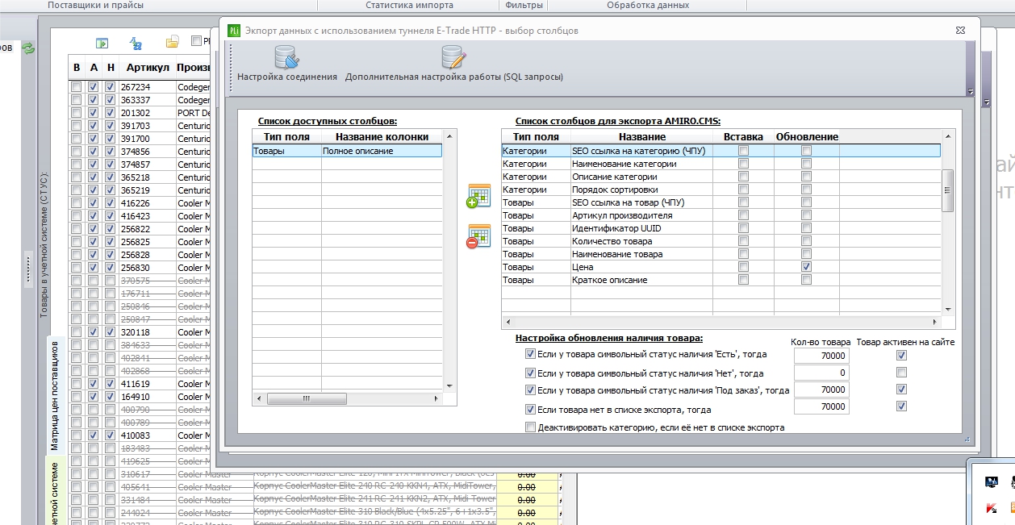Uncheck status 'Нет' availability rule

(x=530, y=373)
